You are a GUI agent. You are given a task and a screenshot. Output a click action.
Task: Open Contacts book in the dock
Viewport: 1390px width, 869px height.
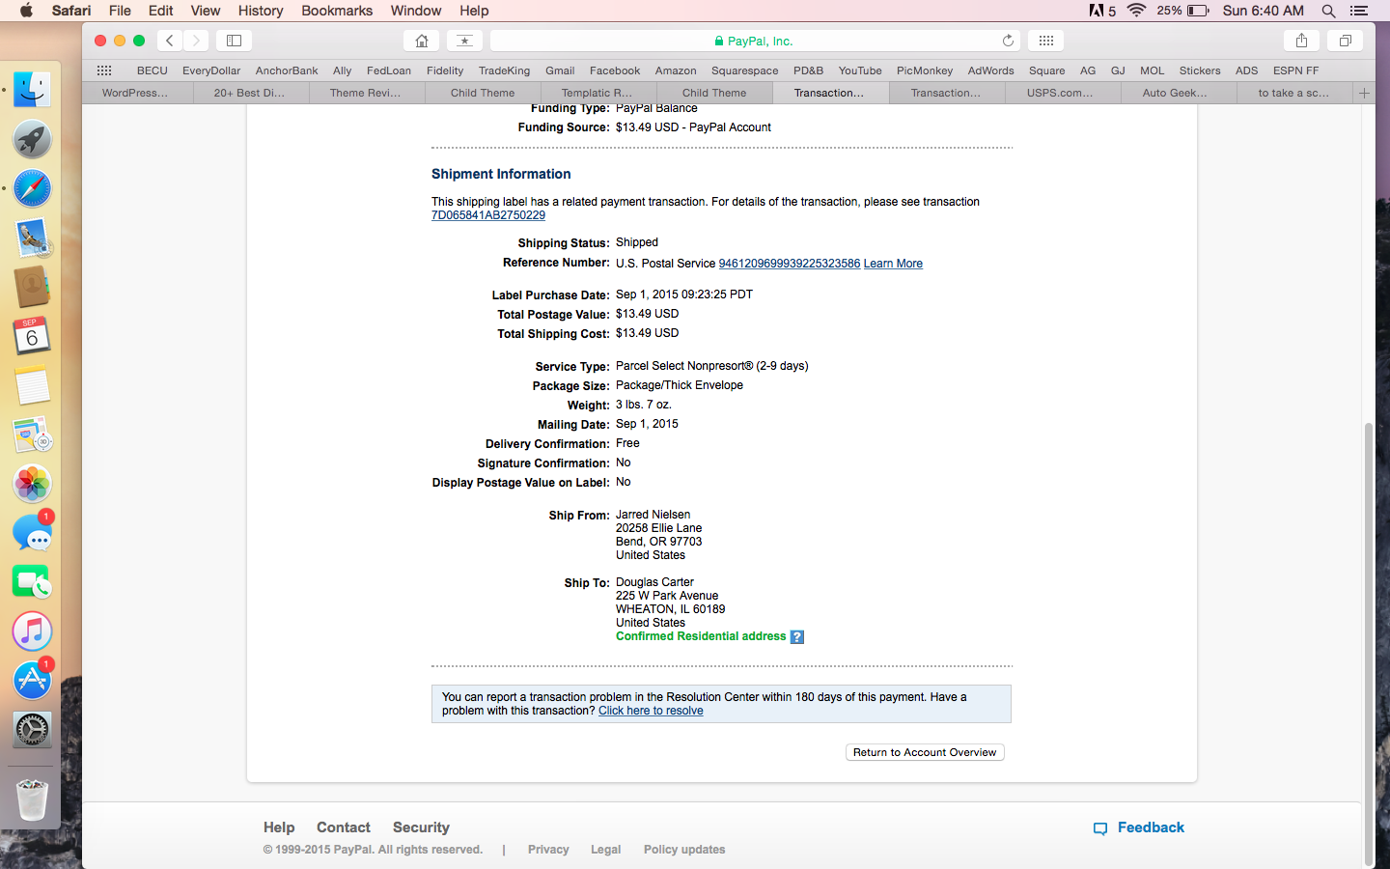[x=32, y=287]
